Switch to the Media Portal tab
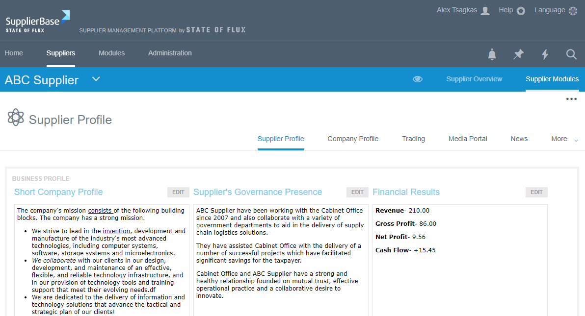This screenshot has width=585, height=316. (468, 139)
